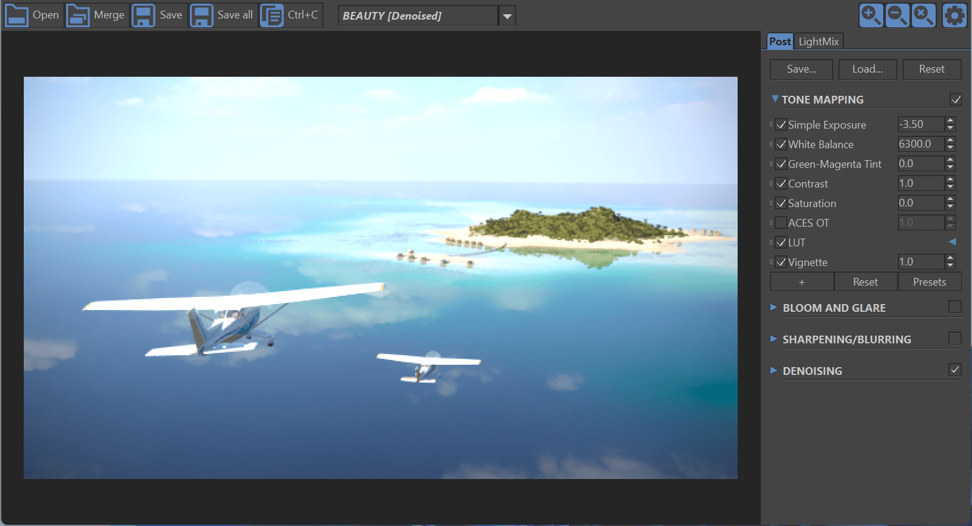The height and width of the screenshot is (526, 972).
Task: Click the Open folder icon
Action: 17,15
